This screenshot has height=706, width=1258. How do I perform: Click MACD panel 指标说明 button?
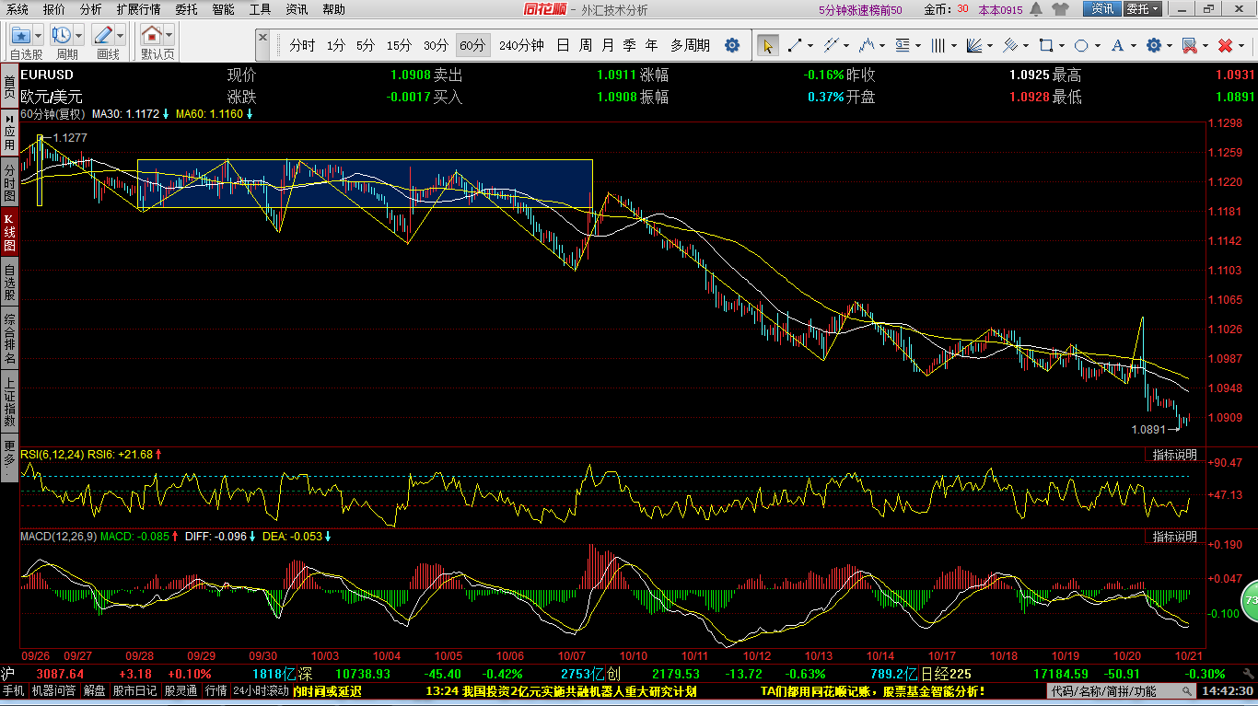tap(1175, 537)
